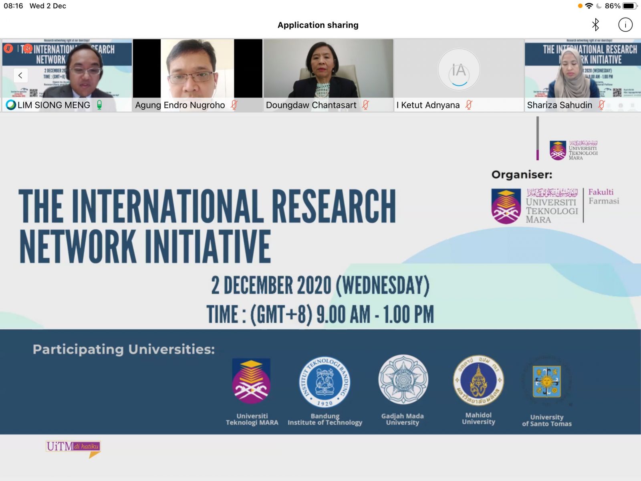Tap the UiTM di hatiku logo
Viewport: 641px width, 481px height.
73,449
